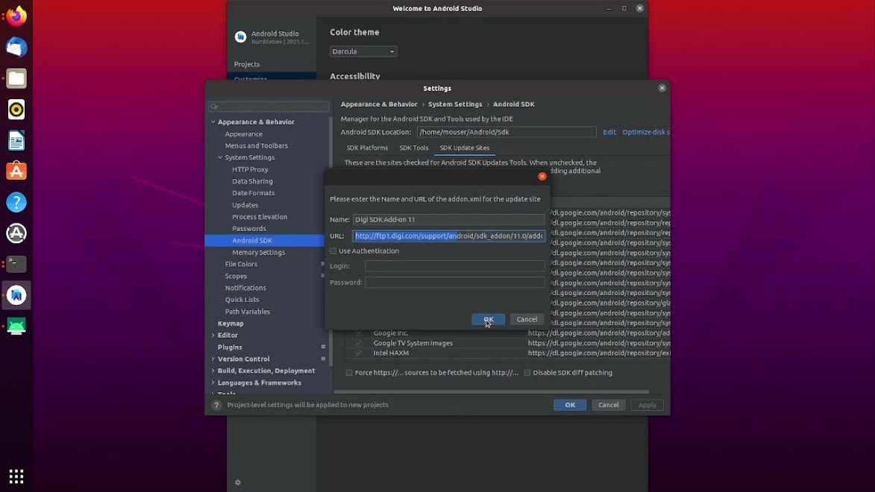Toggle Force https sources checkbox
Image resolution: width=875 pixels, height=492 pixels.
(349, 373)
